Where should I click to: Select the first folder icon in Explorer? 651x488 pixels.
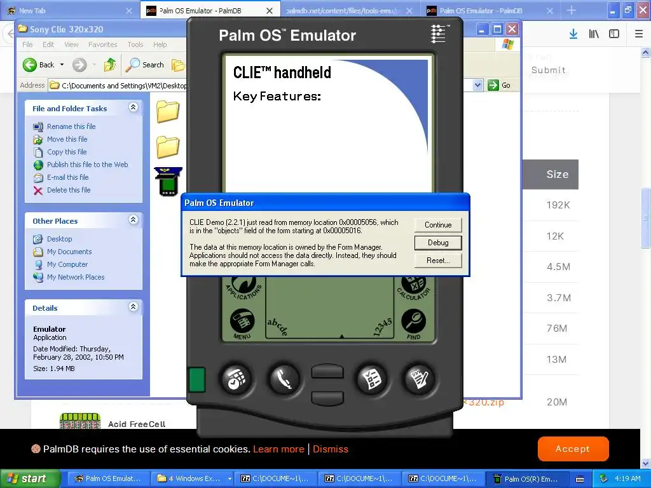click(x=168, y=112)
